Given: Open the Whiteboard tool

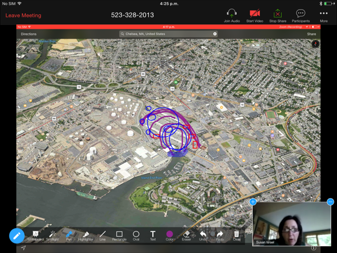Looking at the screenshot, I should coord(35,236).
